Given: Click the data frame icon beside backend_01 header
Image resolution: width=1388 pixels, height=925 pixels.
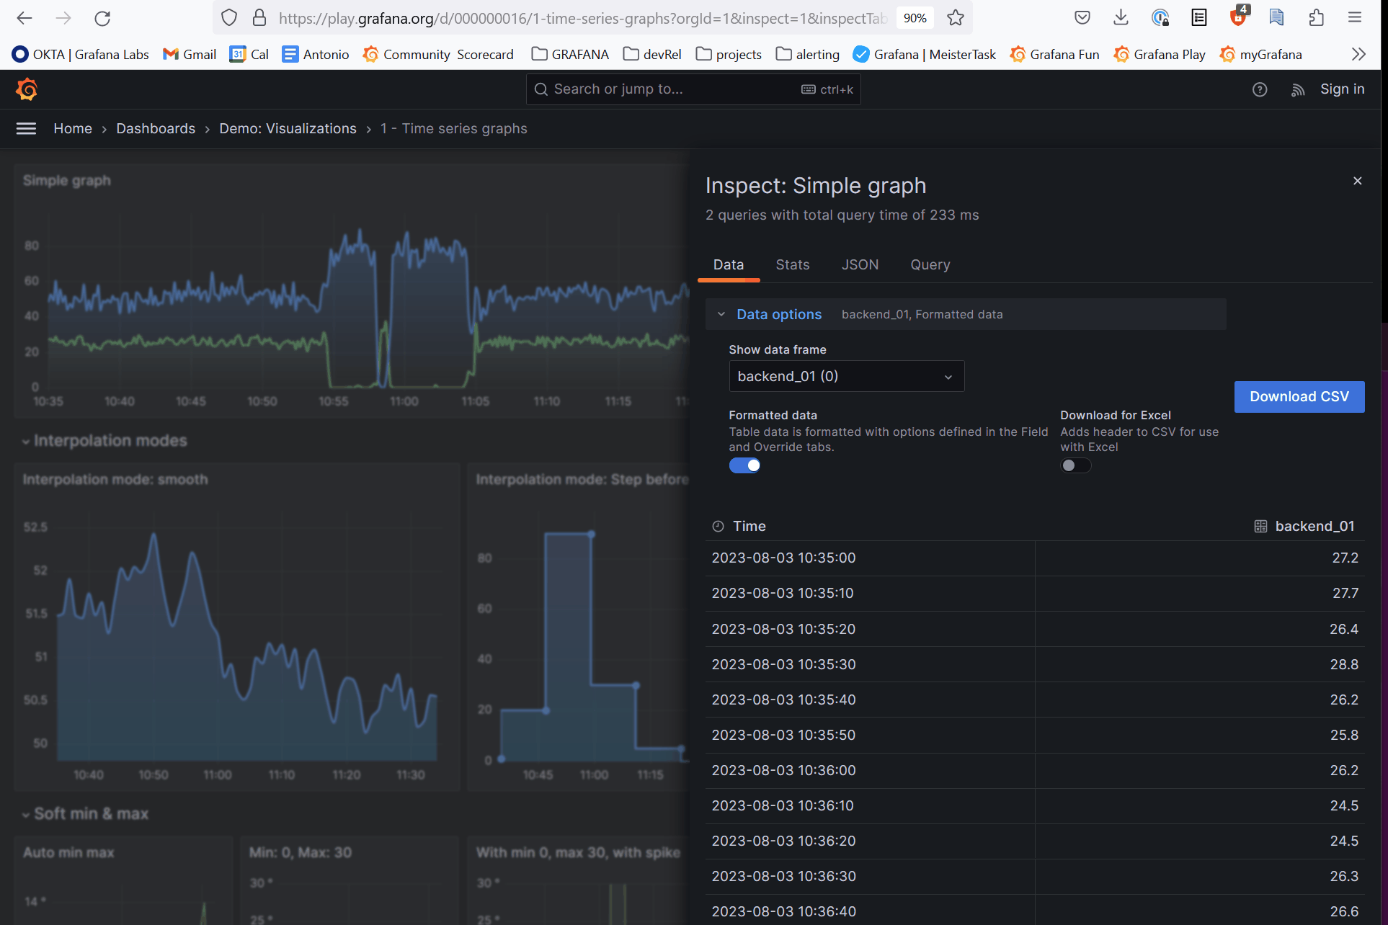Looking at the screenshot, I should pos(1260,526).
